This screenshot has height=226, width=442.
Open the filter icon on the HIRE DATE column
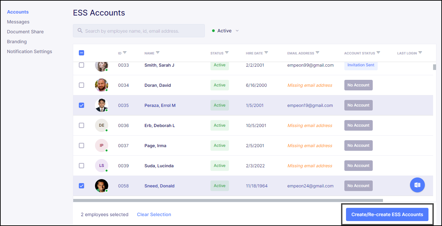point(267,52)
